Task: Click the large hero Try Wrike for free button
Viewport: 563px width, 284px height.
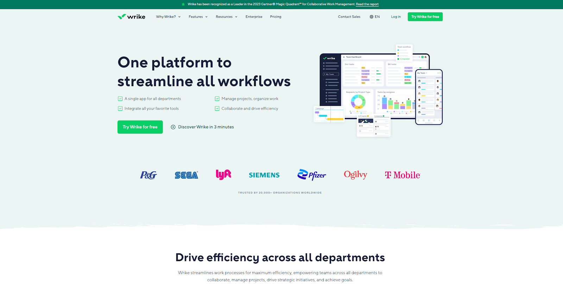Action: point(140,127)
